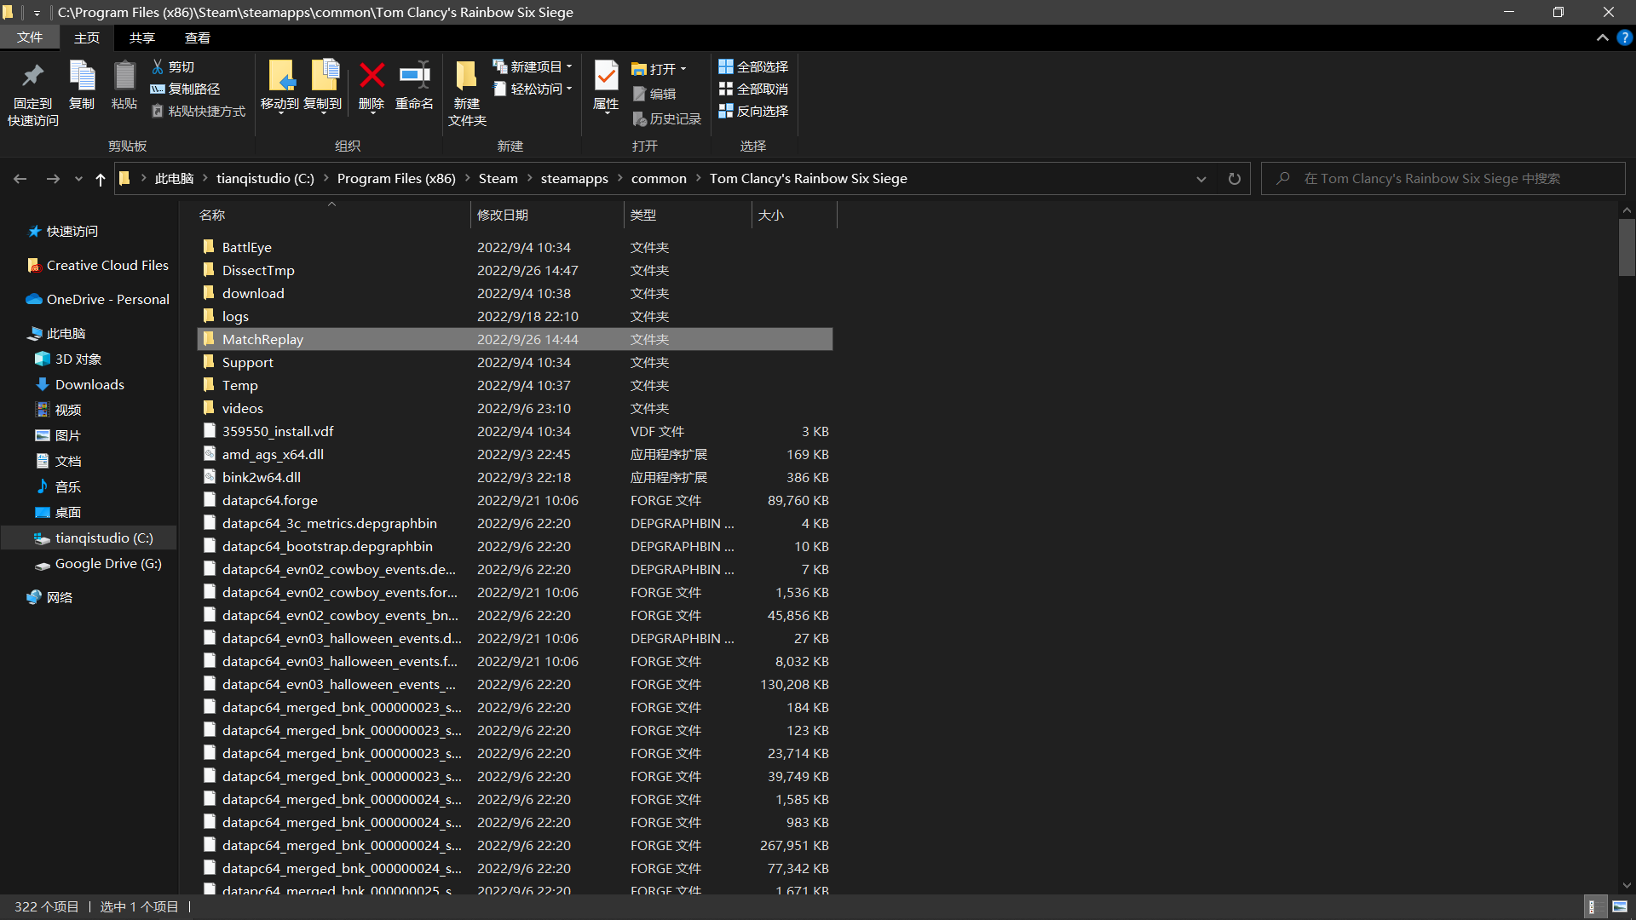Sort by Name (名称) column header

pos(333,216)
